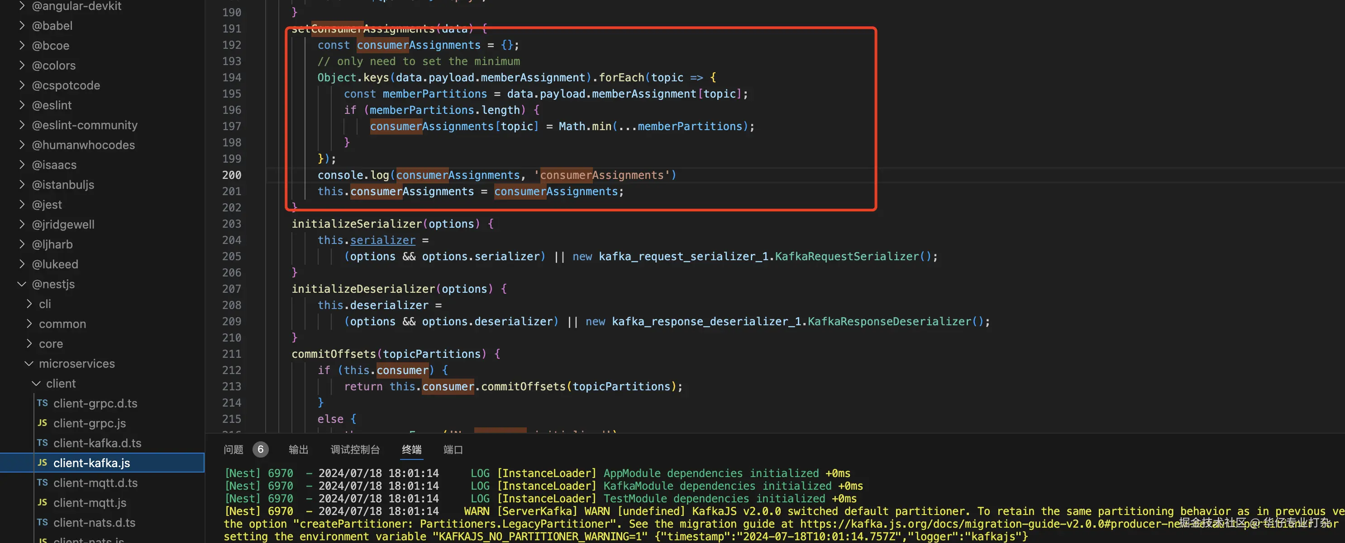Expand the @jest folder
Image resolution: width=1345 pixels, height=543 pixels.
coord(22,205)
